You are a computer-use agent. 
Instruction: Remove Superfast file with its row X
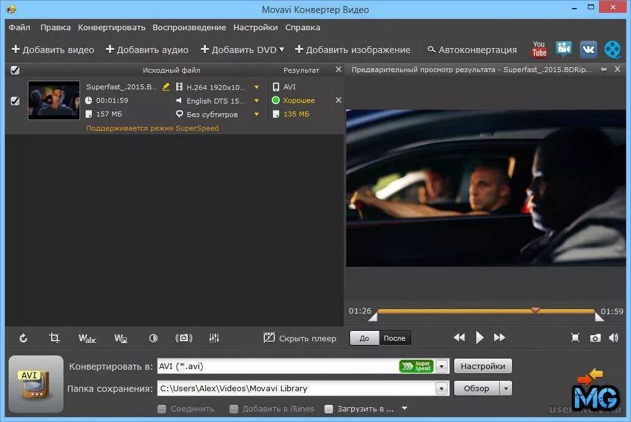click(338, 100)
